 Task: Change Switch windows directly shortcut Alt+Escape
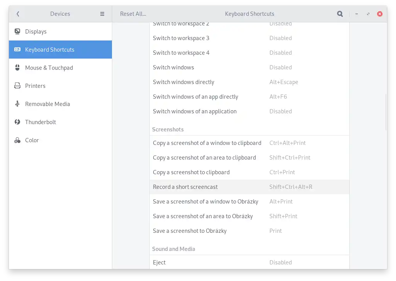284,82
